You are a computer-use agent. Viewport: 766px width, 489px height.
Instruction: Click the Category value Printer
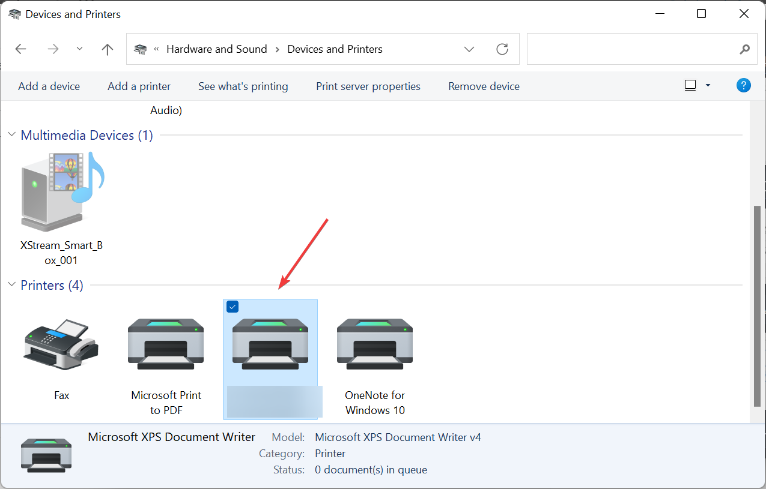point(330,454)
